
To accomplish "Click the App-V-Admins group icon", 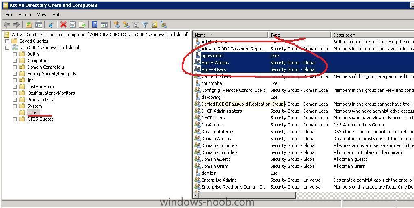I will (198, 63).
